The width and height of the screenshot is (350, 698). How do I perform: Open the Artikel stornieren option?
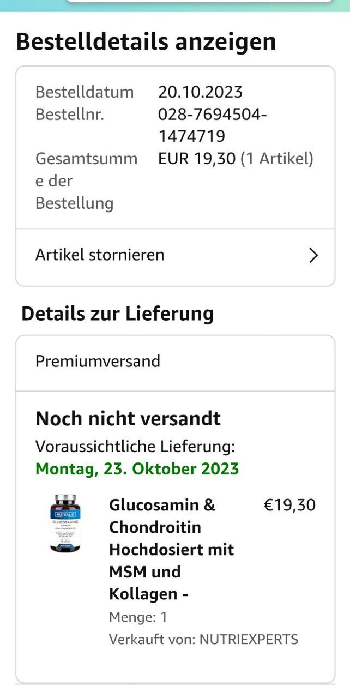[x=100, y=255]
